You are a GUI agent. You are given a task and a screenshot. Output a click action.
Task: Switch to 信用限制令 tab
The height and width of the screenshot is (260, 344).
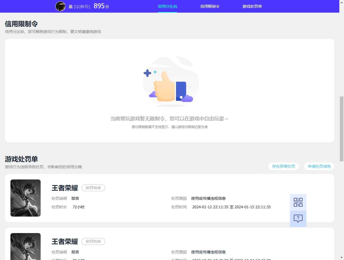pyautogui.click(x=210, y=6)
